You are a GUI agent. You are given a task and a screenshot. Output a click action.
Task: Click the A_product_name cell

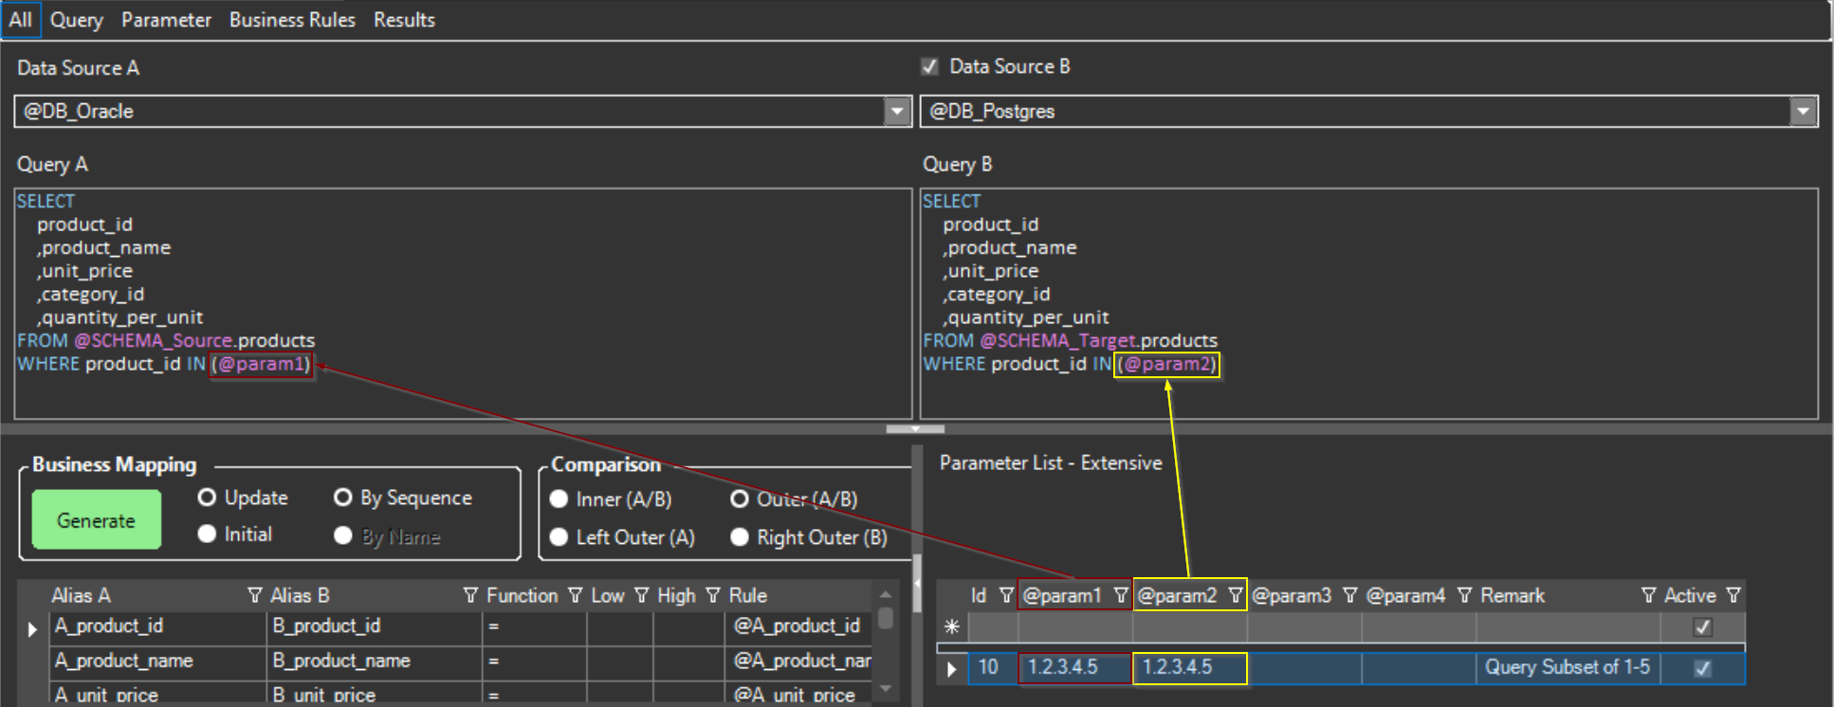click(x=157, y=662)
